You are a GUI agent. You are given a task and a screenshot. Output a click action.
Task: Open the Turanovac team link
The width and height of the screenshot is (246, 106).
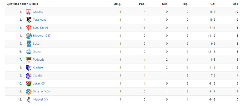pos(40,20)
